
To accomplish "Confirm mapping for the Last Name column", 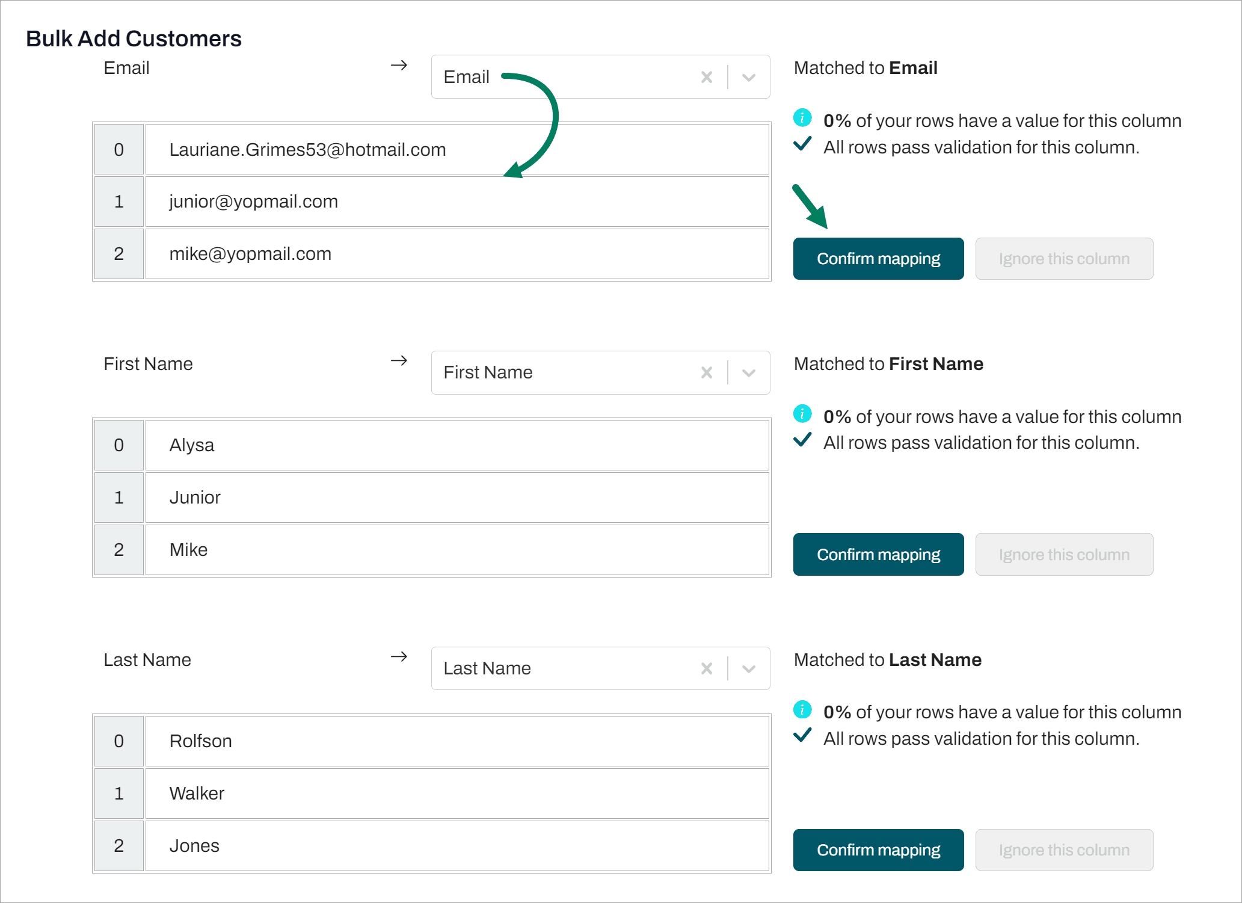I will pyautogui.click(x=878, y=849).
